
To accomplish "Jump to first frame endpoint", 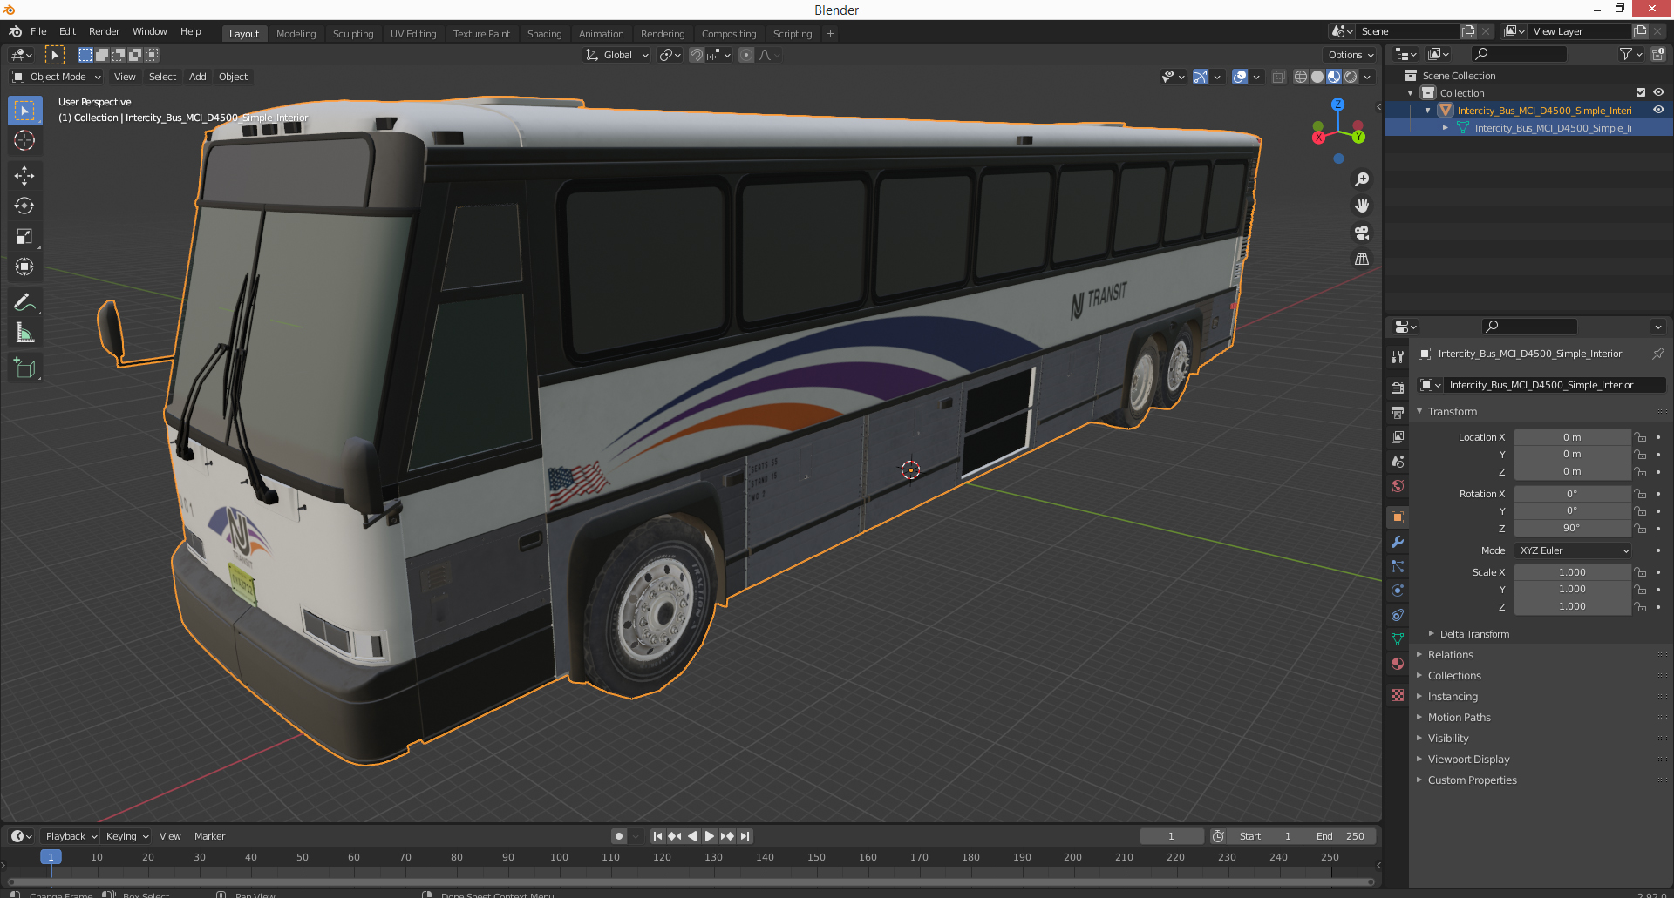I will point(657,836).
